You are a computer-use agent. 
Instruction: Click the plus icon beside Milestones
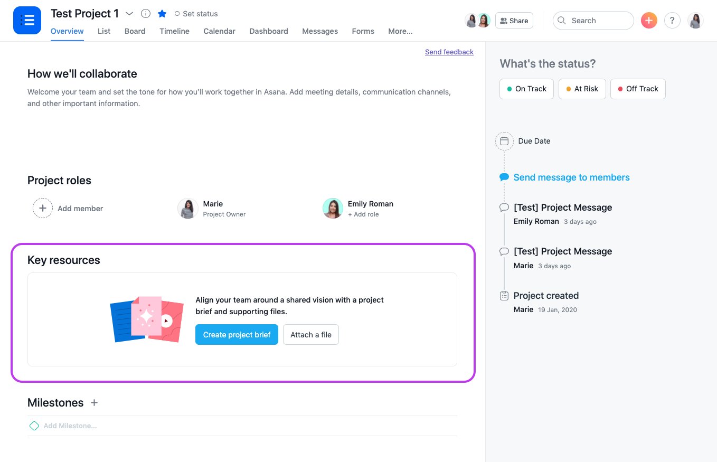coord(94,402)
